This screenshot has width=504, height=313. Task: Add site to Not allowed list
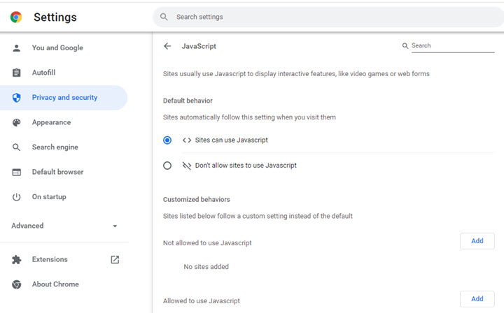click(x=477, y=241)
